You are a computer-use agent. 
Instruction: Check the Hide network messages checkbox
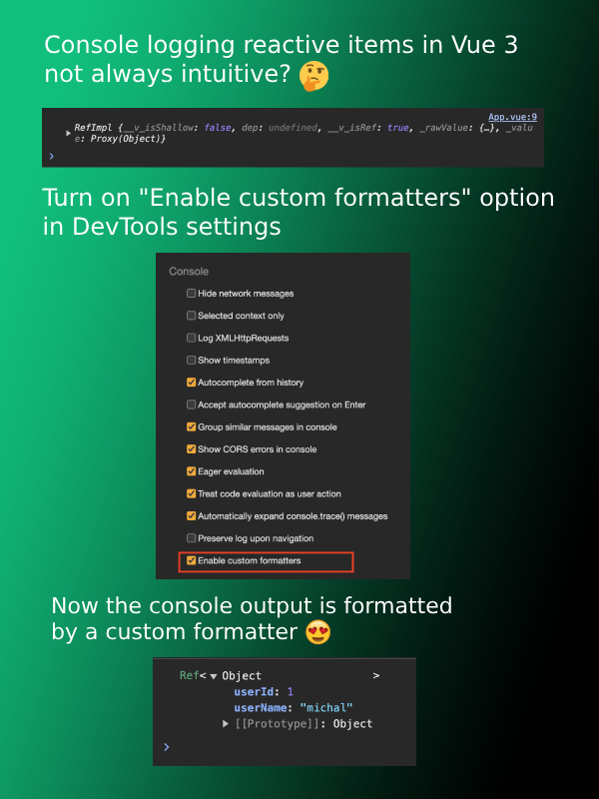[x=191, y=293]
